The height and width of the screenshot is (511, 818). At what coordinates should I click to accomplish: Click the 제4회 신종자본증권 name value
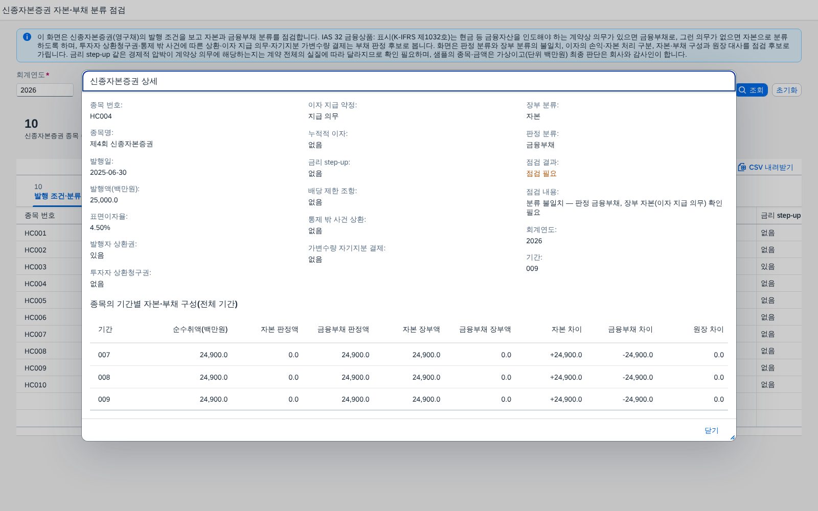[121, 144]
